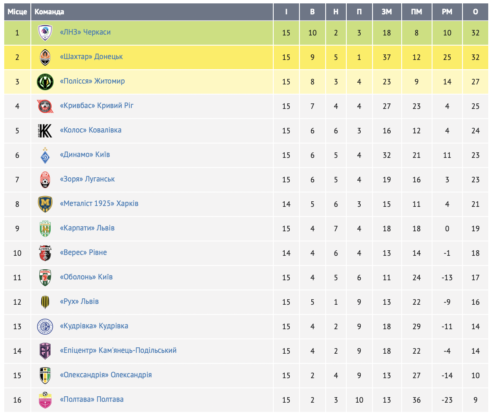Click the «Команда» column header
The height and width of the screenshot is (417, 495).
(x=49, y=12)
